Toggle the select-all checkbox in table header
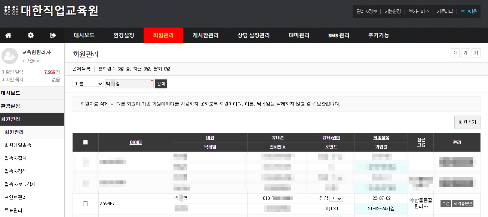The image size is (488, 217). 85,142
